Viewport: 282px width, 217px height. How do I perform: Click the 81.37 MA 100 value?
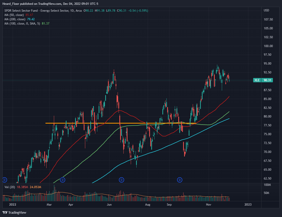(46, 24)
